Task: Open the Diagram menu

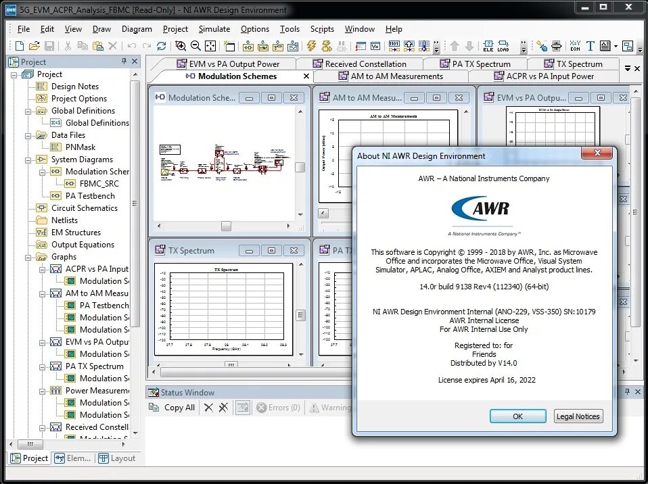Action: (137, 29)
